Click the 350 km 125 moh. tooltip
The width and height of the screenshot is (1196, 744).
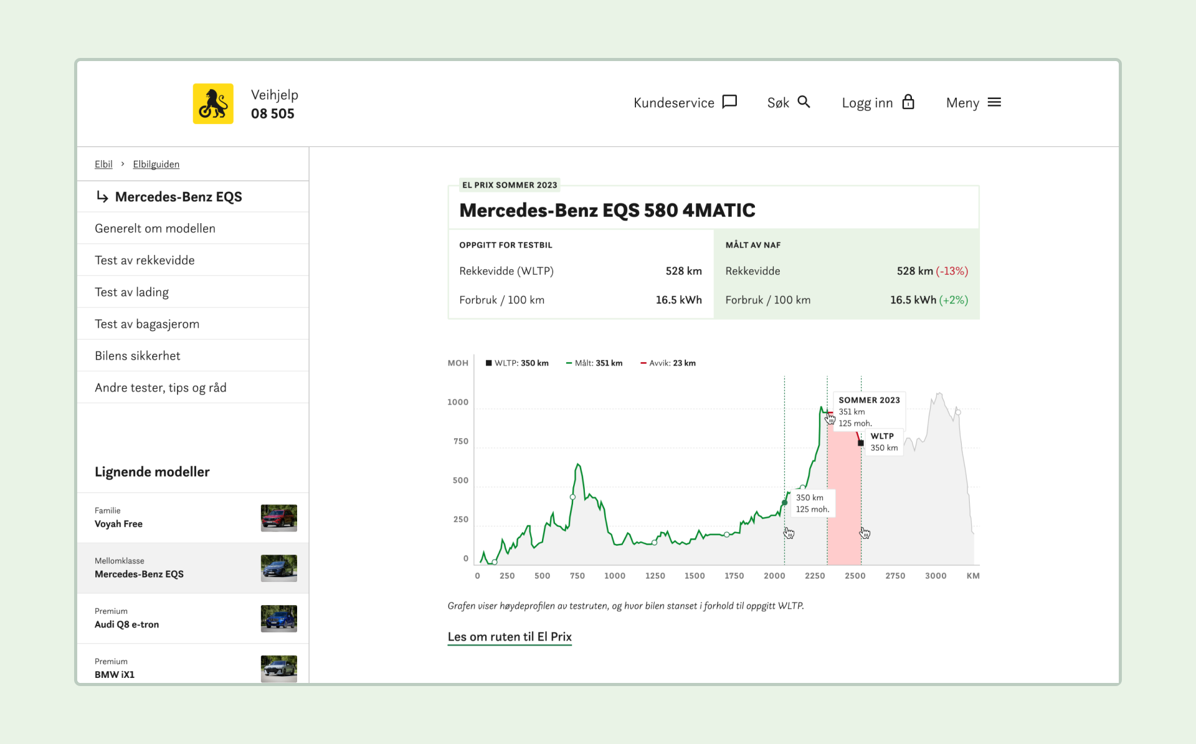click(x=812, y=503)
